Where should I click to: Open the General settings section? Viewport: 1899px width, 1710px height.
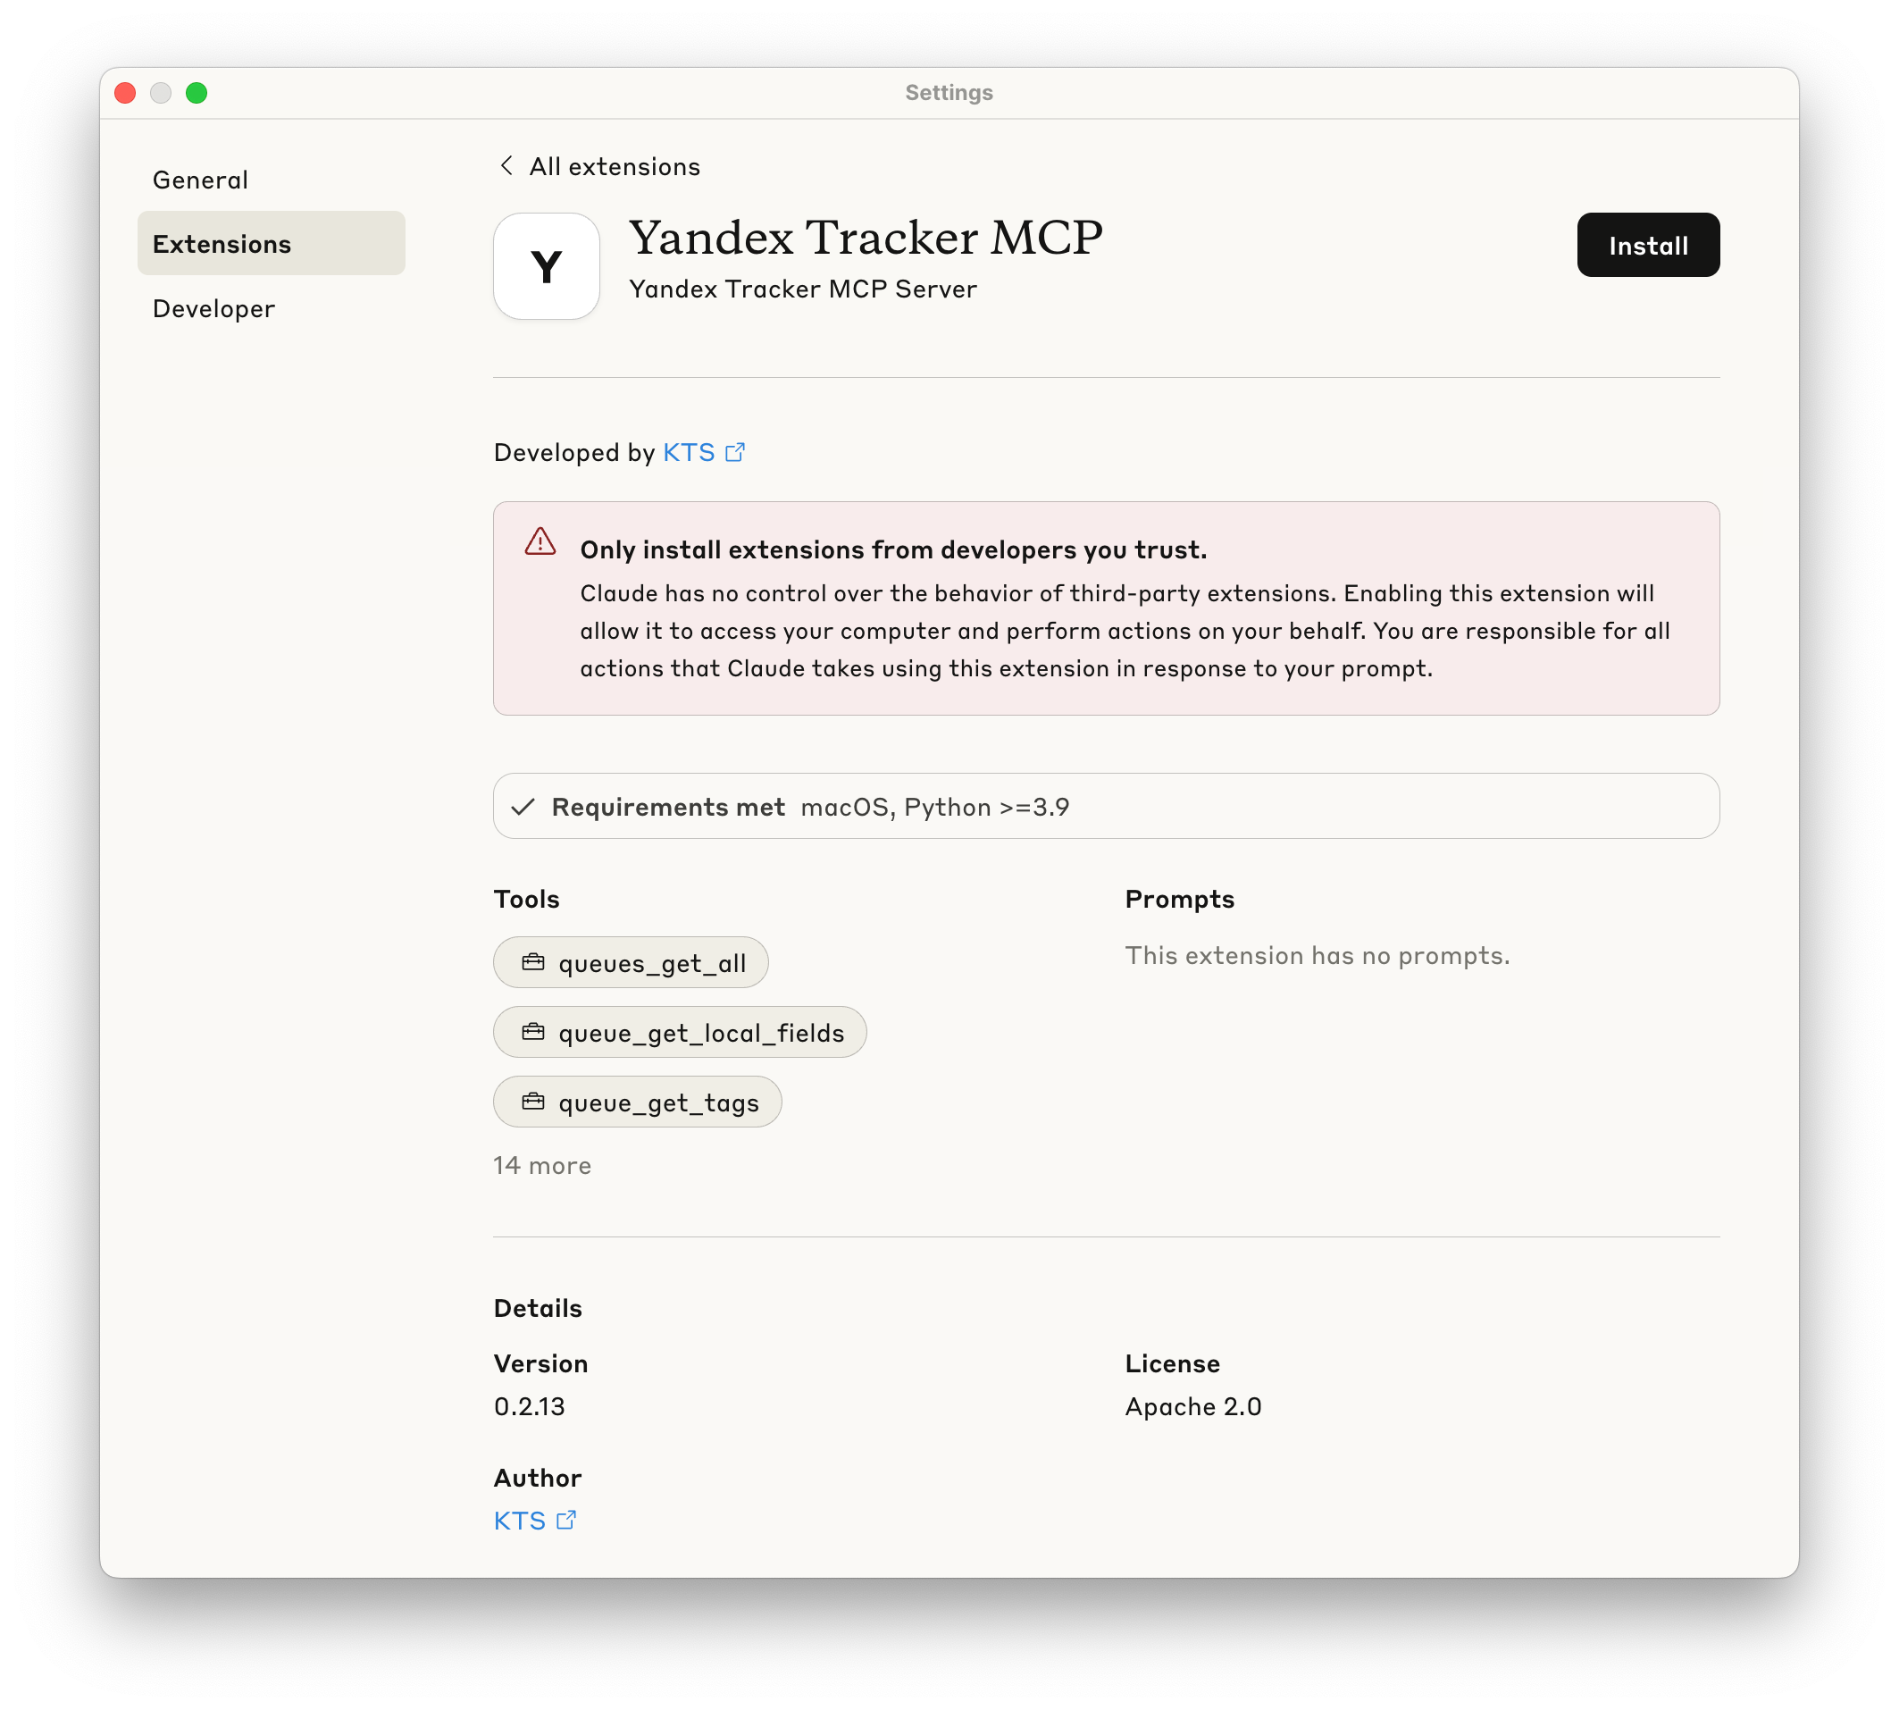200,180
